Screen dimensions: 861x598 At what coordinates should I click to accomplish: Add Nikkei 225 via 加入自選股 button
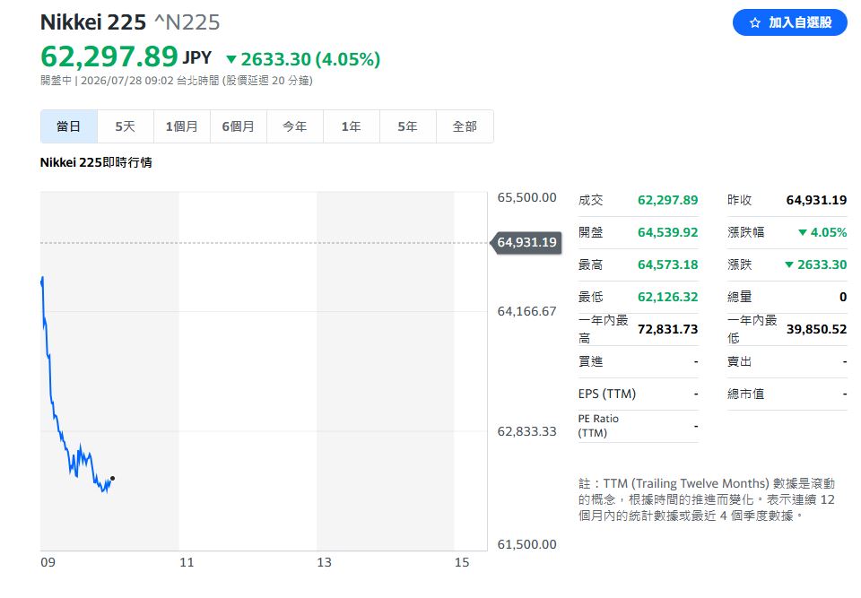(x=789, y=22)
